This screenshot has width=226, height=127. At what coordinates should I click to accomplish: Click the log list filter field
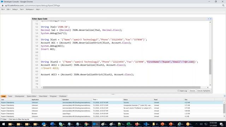point(21,119)
